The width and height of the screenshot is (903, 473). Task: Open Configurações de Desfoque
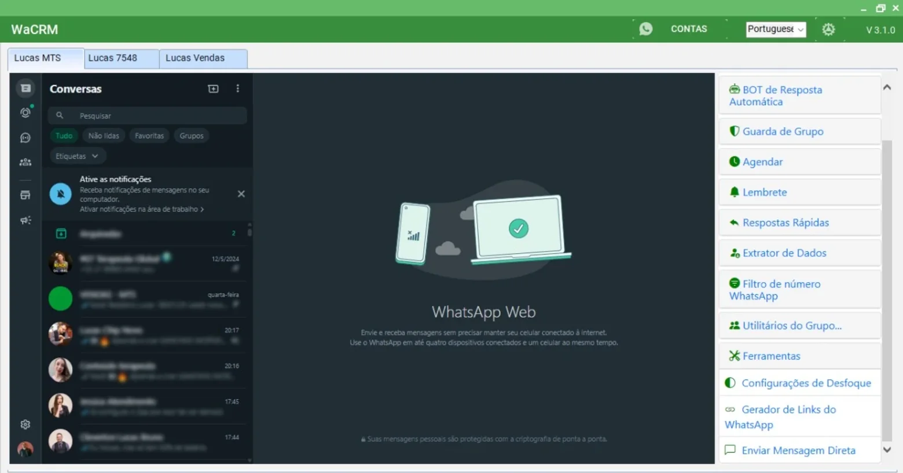pyautogui.click(x=800, y=383)
